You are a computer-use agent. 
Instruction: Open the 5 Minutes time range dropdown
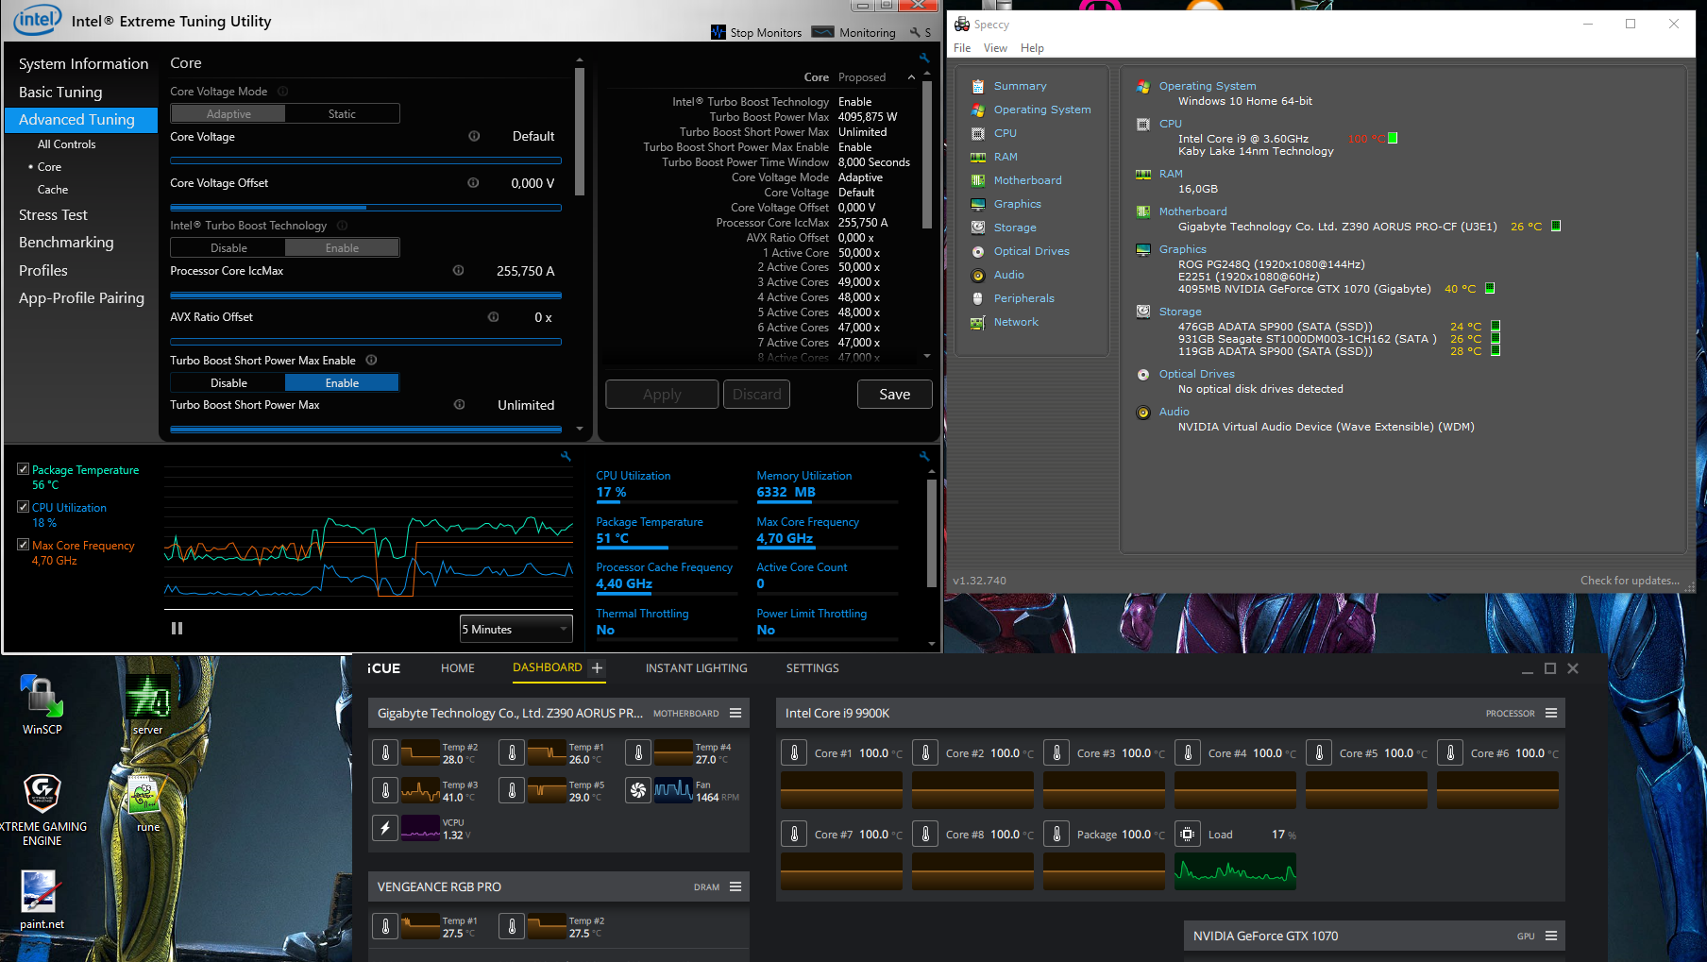coord(516,629)
